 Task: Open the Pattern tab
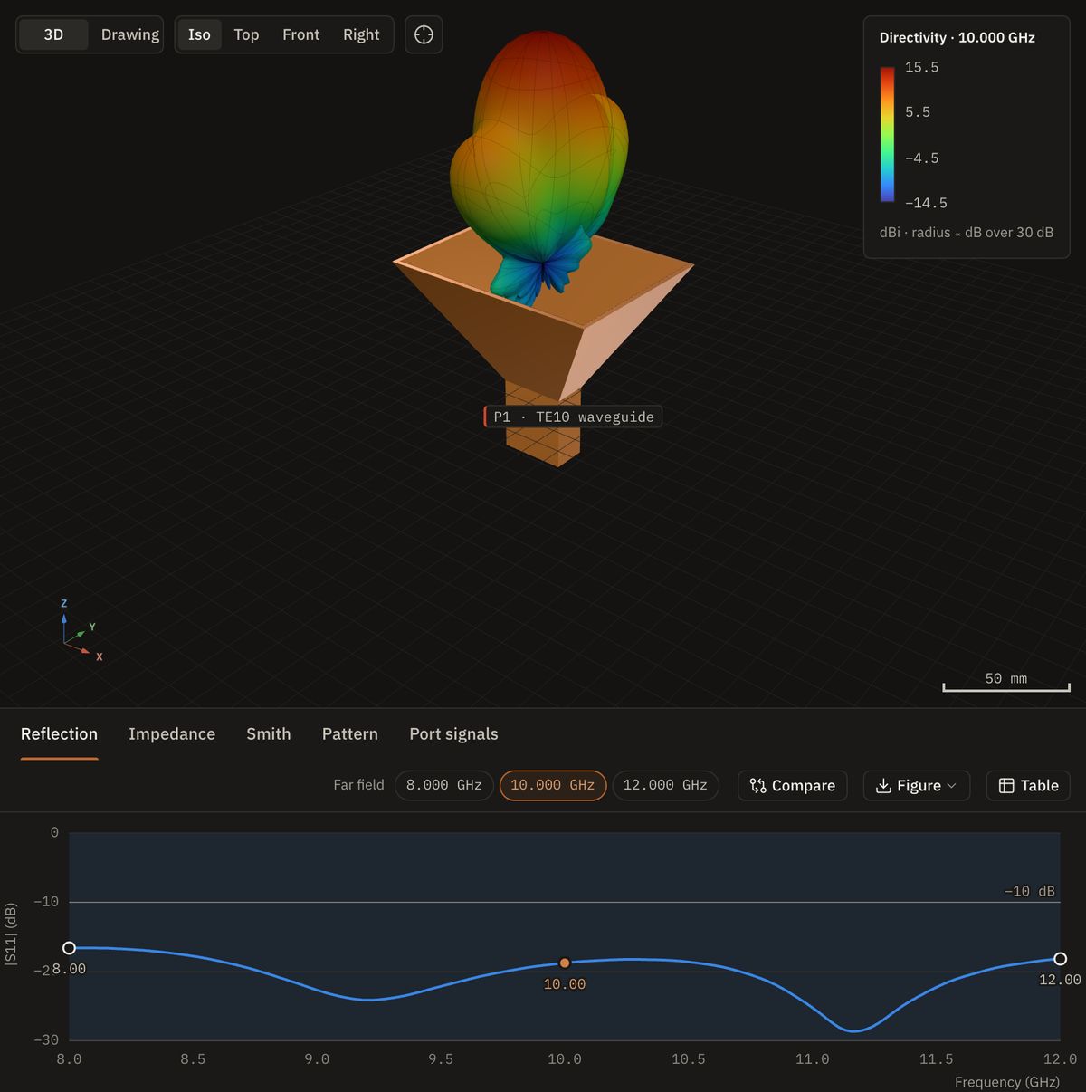(350, 734)
